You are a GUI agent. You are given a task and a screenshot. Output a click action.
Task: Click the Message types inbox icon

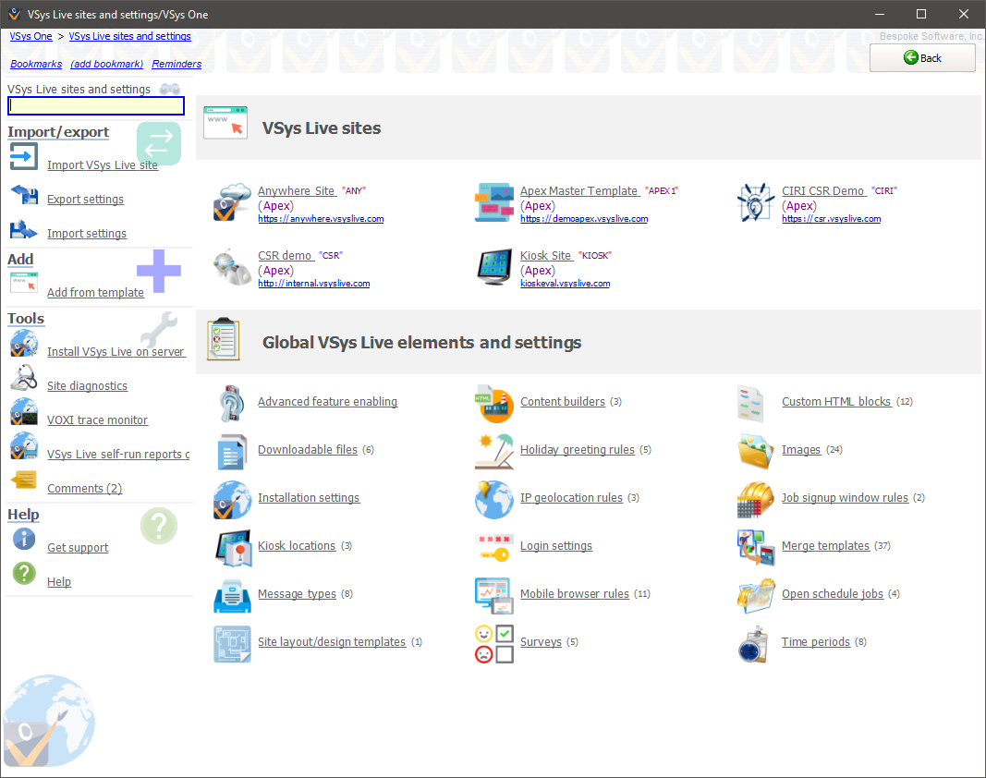click(231, 594)
